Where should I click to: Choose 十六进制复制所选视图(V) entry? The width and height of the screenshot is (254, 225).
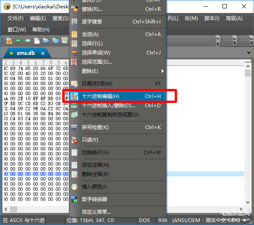click(x=118, y=115)
